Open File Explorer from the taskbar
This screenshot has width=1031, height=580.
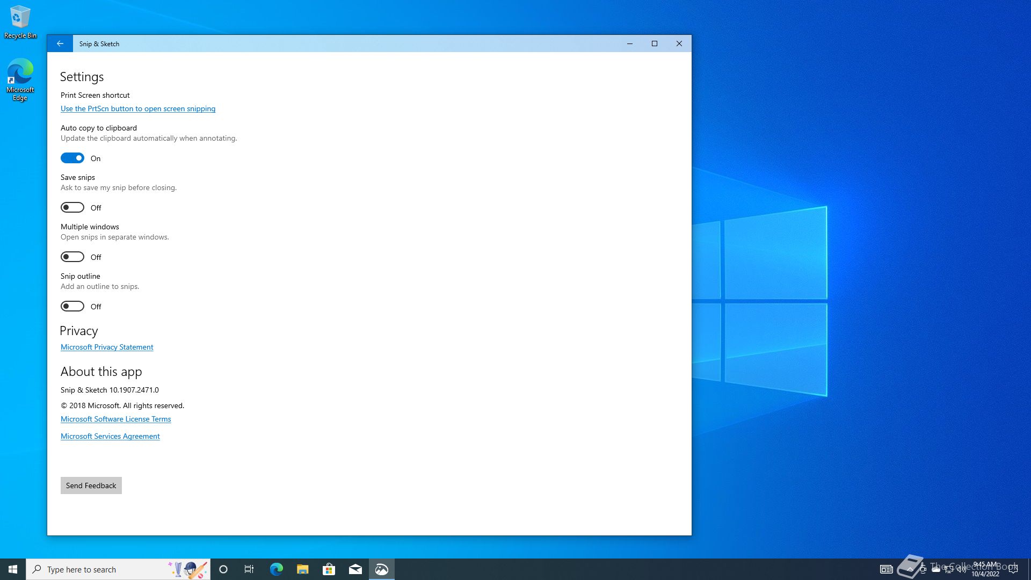click(x=302, y=569)
